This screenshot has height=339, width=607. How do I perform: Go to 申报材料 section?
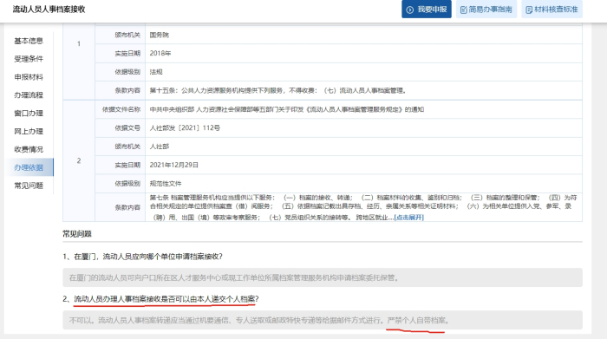(29, 77)
